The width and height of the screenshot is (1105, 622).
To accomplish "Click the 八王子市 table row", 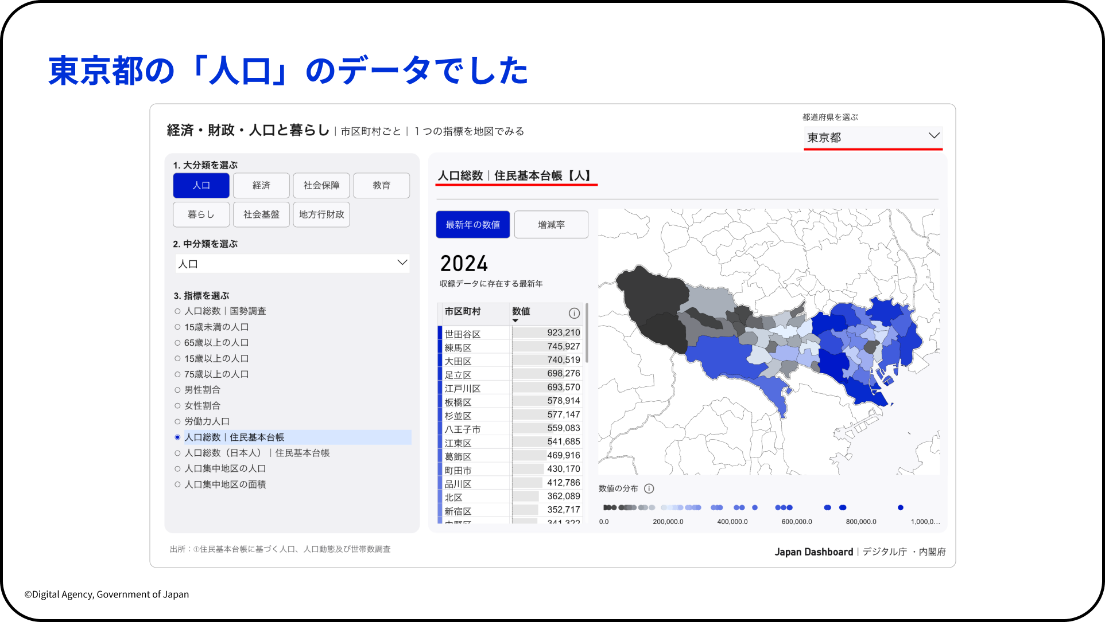I will pyautogui.click(x=510, y=429).
